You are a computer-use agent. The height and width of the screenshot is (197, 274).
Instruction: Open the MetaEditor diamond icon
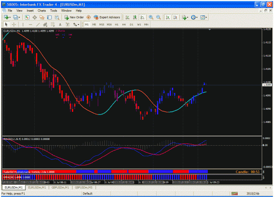tap(89, 17)
